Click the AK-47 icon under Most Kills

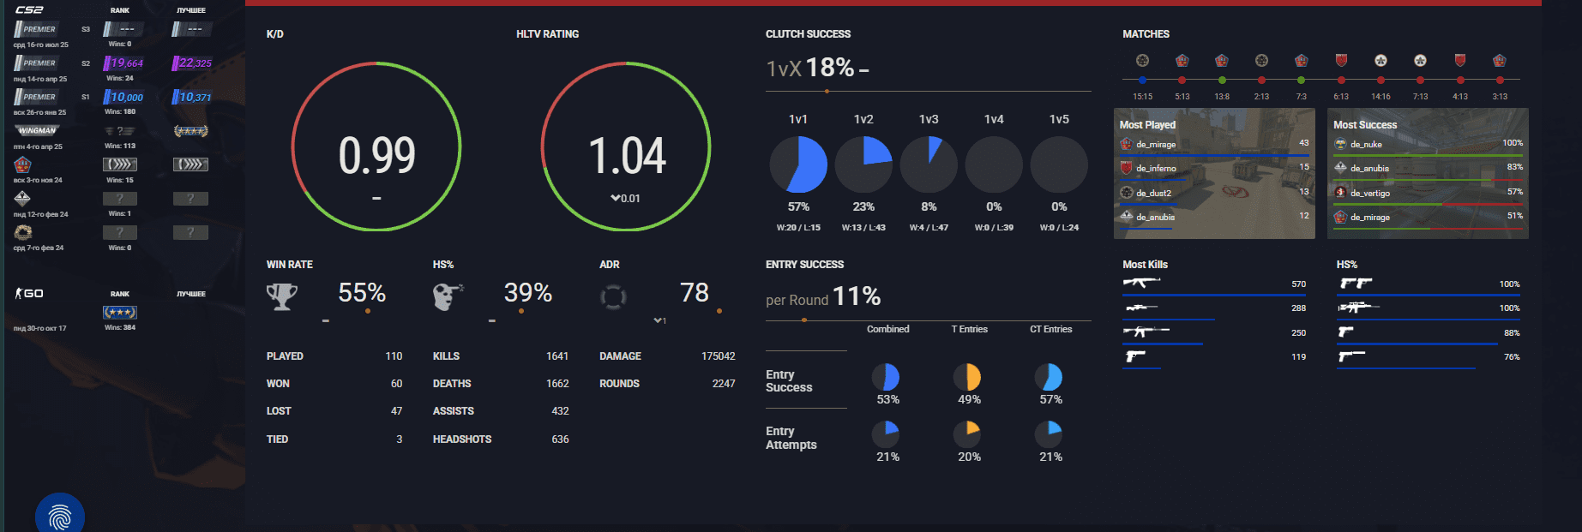click(x=1141, y=283)
